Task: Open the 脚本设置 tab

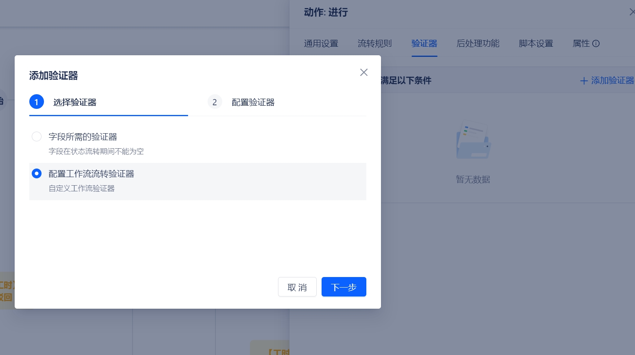Action: [x=536, y=43]
